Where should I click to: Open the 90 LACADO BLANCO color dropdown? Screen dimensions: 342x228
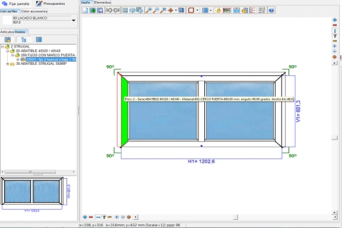74,21
